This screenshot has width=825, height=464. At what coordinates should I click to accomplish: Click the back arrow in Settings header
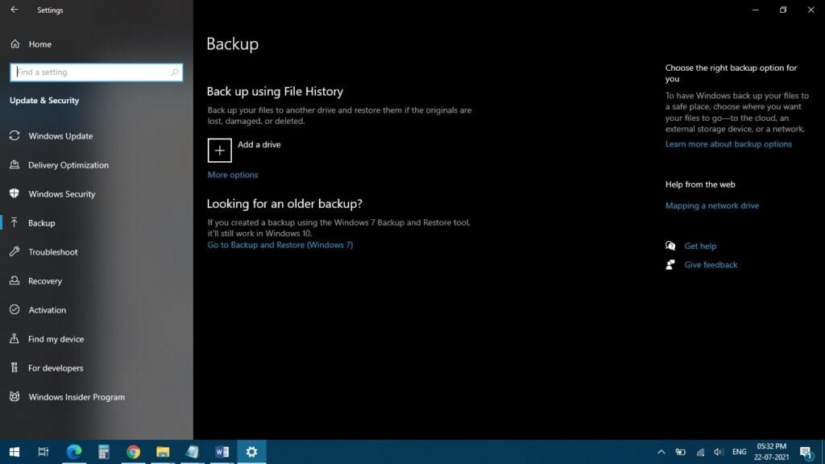[x=15, y=10]
